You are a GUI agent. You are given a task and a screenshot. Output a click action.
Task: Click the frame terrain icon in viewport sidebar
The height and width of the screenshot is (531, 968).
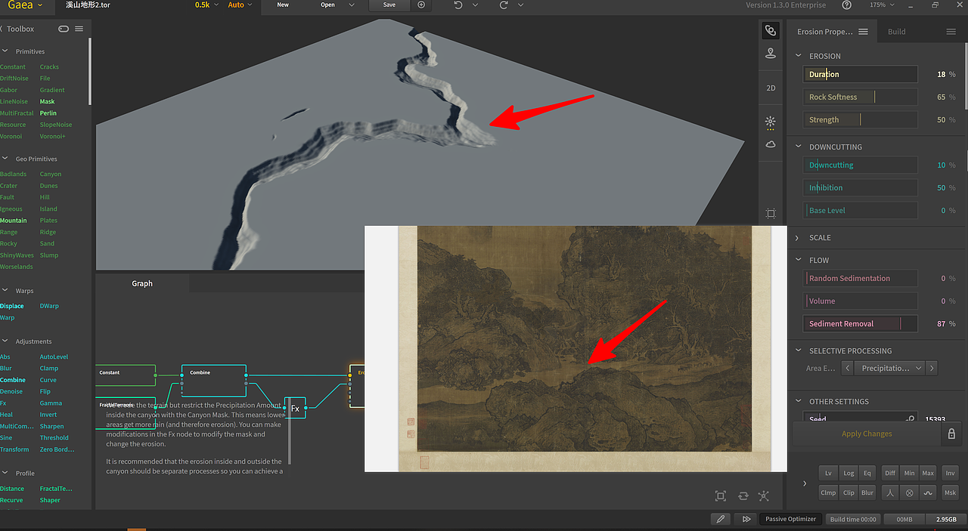pos(771,214)
